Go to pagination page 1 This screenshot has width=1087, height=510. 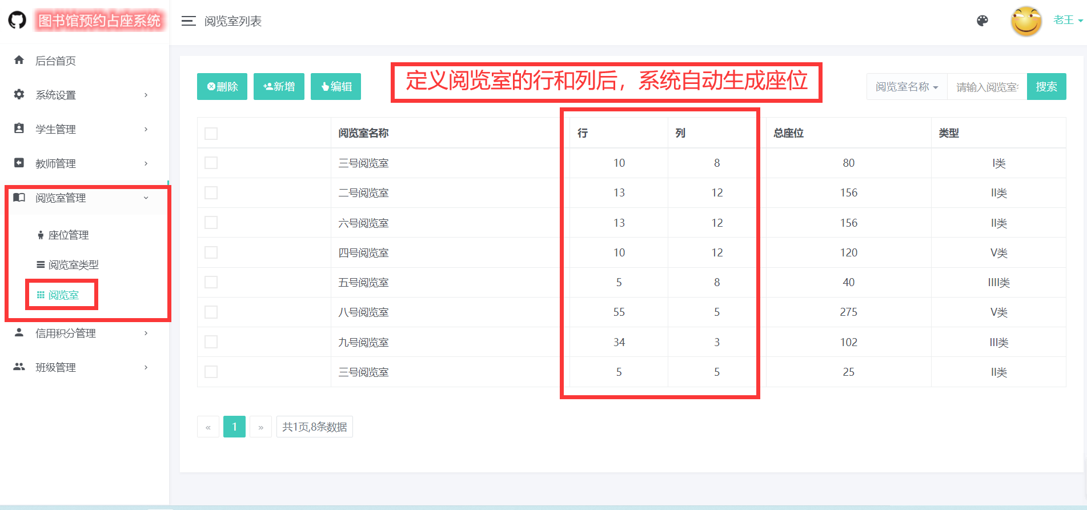[x=234, y=427]
